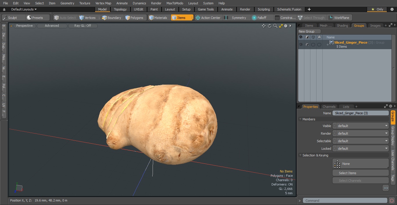This screenshot has height=205, width=397.
Task: Click the axis gizmo cube icon in viewport
Action: click(x=19, y=188)
